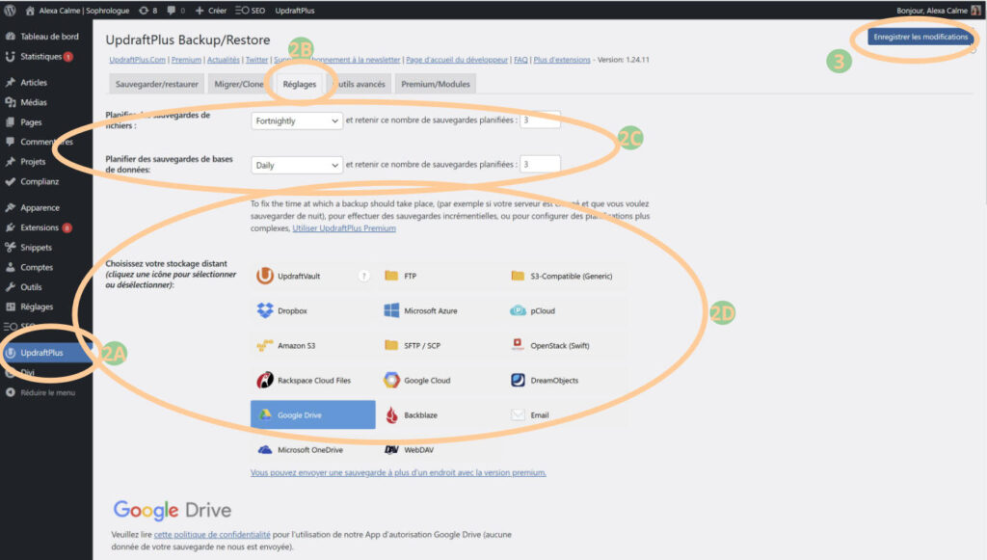987x560 pixels.
Task: Open the Créer menu in admin bar
Action: tap(211, 10)
